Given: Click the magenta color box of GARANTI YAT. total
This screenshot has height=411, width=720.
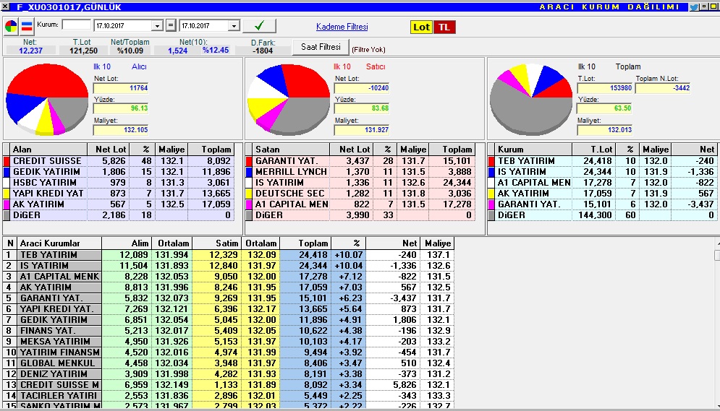Looking at the screenshot, I should [491, 204].
